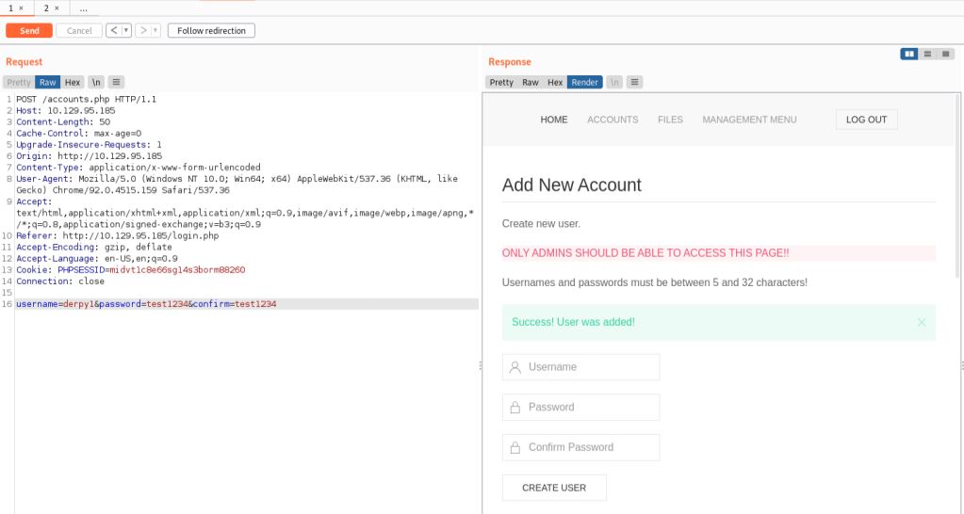Select Hex view in Request panel
Viewport: 964px width, 514px height.
pyautogui.click(x=73, y=83)
